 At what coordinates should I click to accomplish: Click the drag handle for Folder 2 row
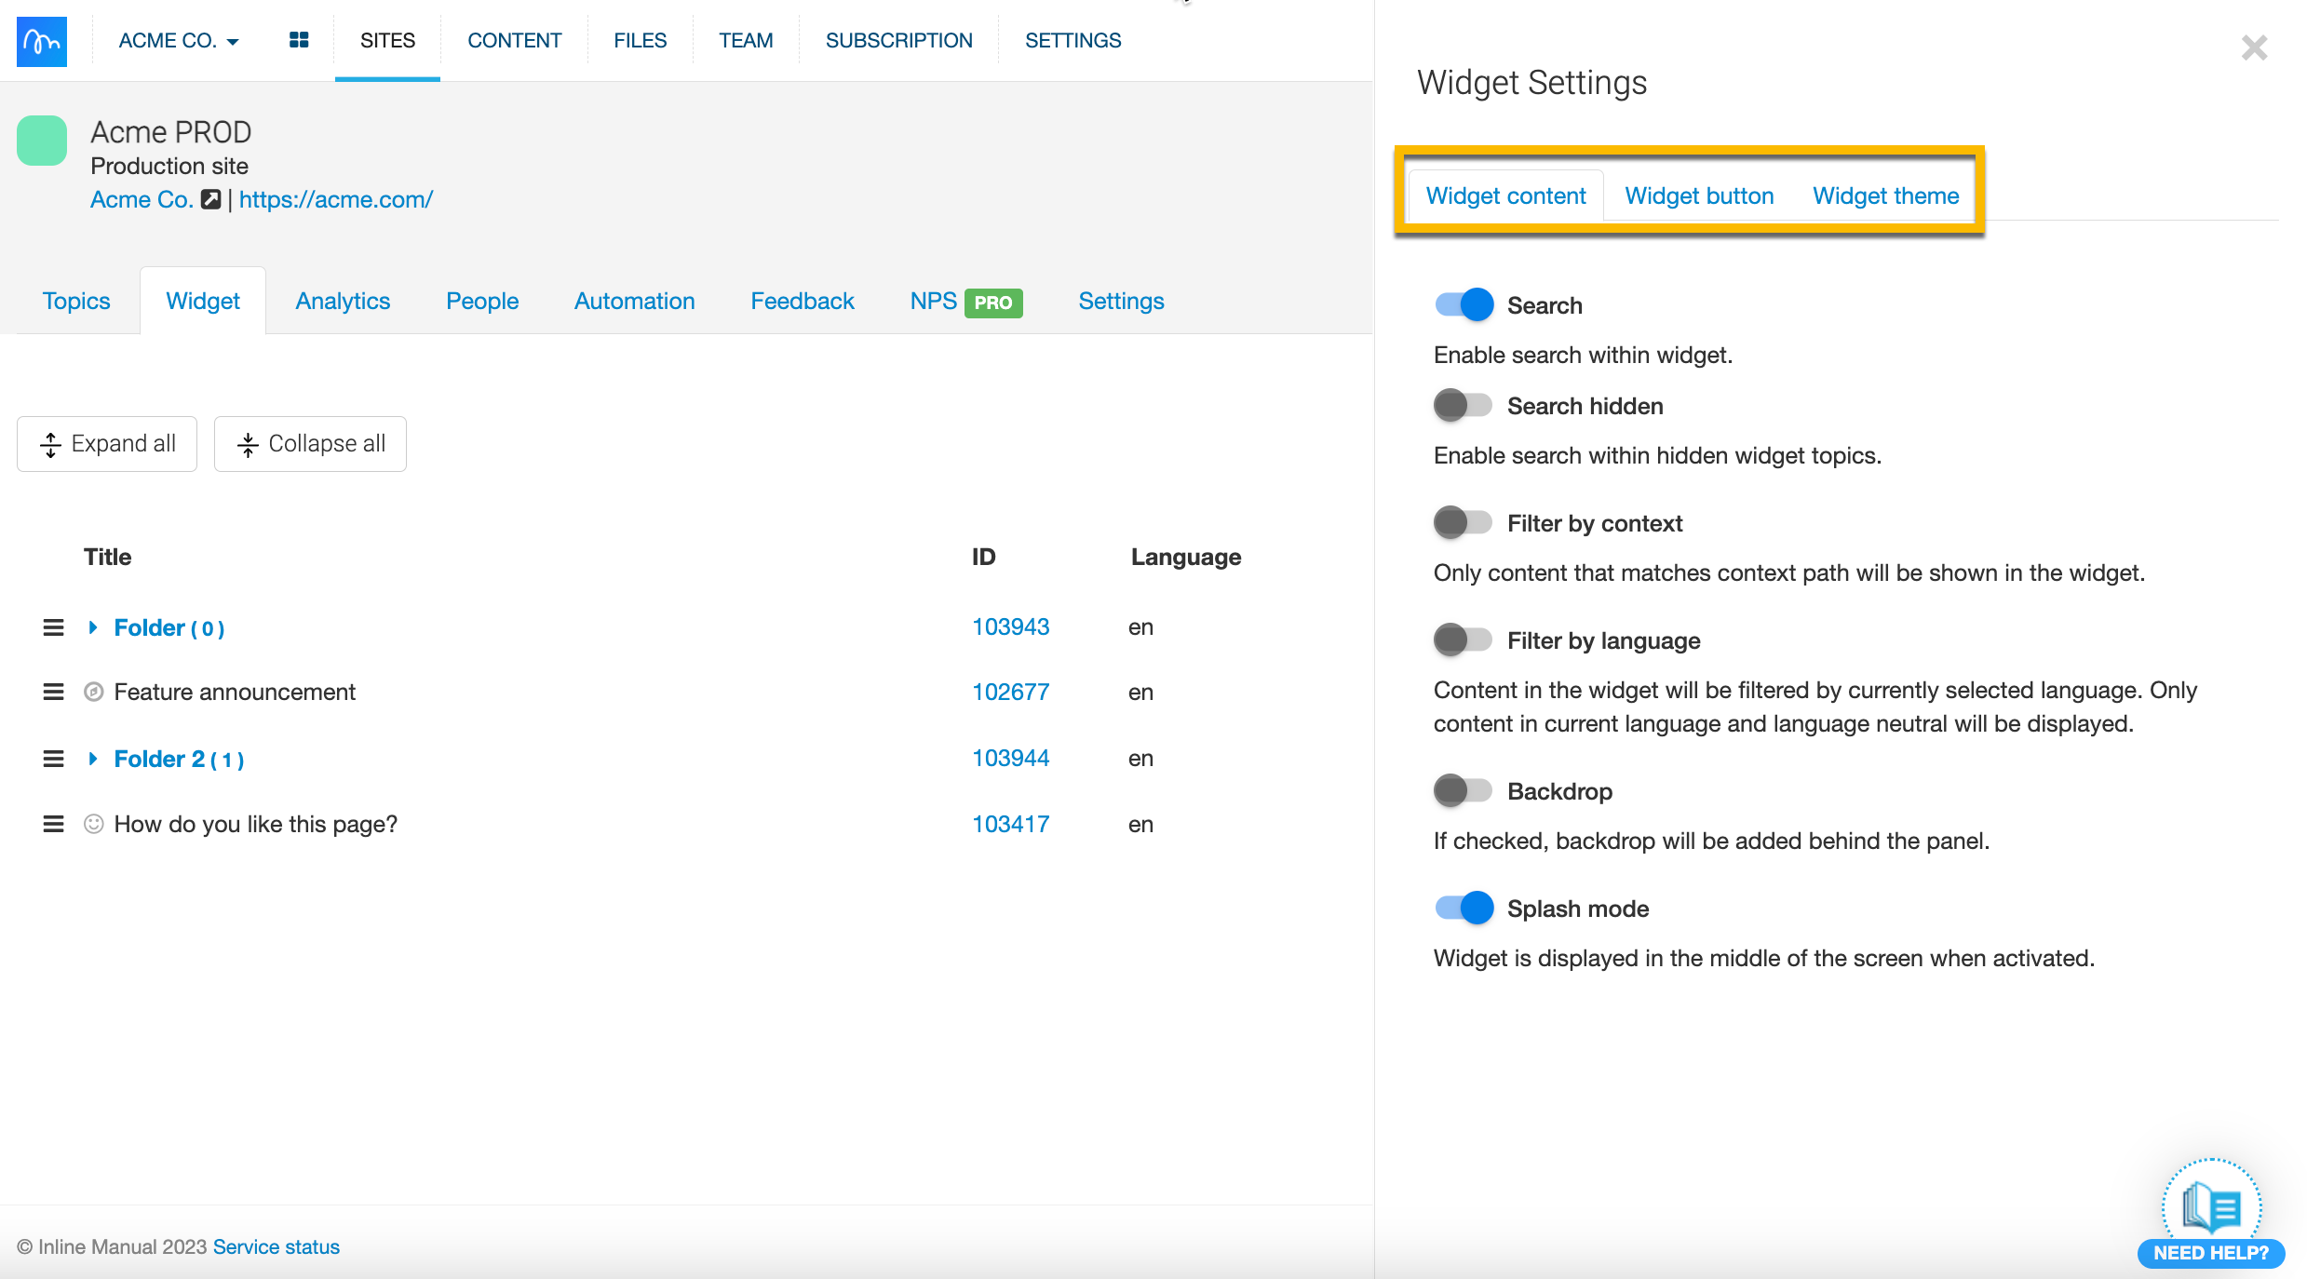53,759
